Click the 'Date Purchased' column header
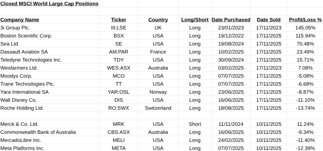Image resolution: width=323 pixels, height=151 pixels. [231, 20]
